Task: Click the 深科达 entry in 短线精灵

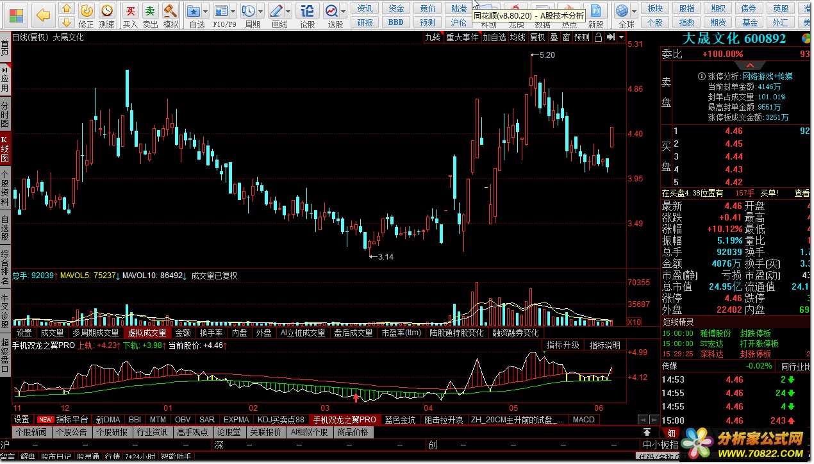Action: click(x=710, y=354)
